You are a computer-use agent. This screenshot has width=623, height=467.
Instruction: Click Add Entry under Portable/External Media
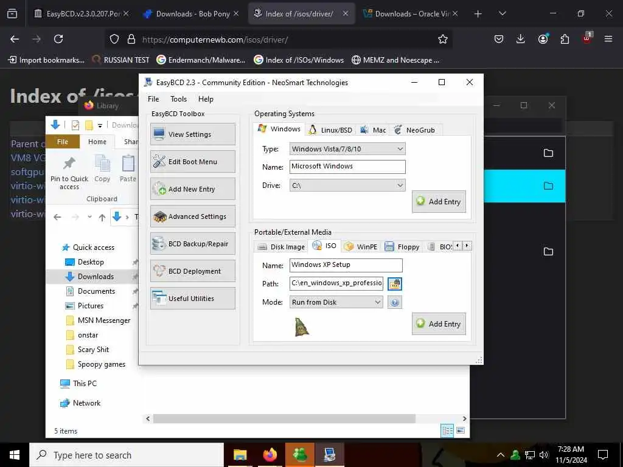439,324
